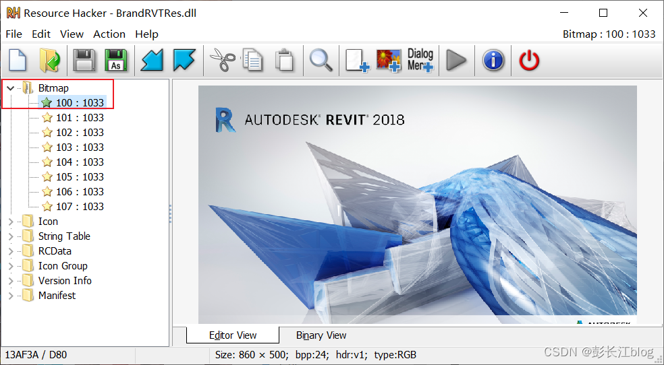
Task: Click the Paste clipboard icon
Action: [285, 61]
